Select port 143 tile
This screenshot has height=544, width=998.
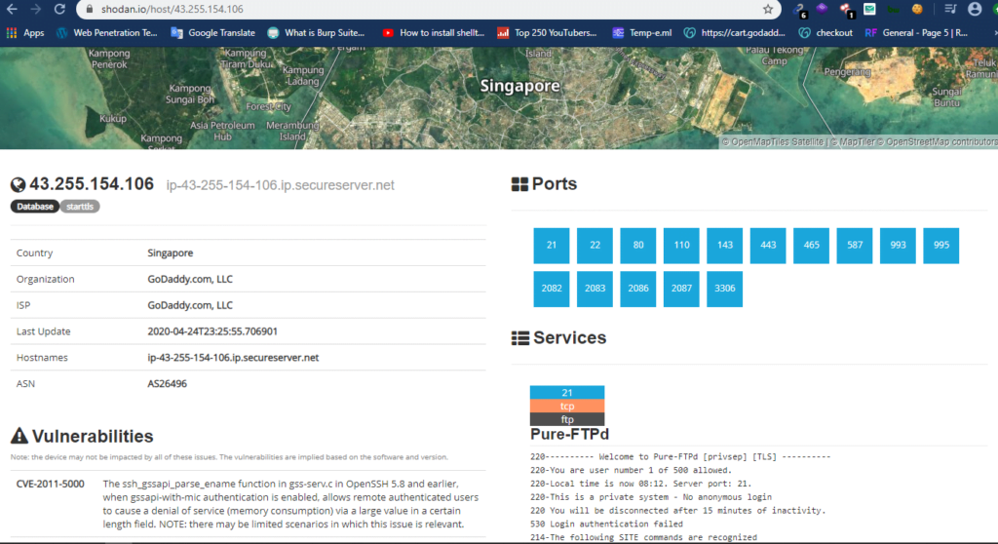[724, 246]
